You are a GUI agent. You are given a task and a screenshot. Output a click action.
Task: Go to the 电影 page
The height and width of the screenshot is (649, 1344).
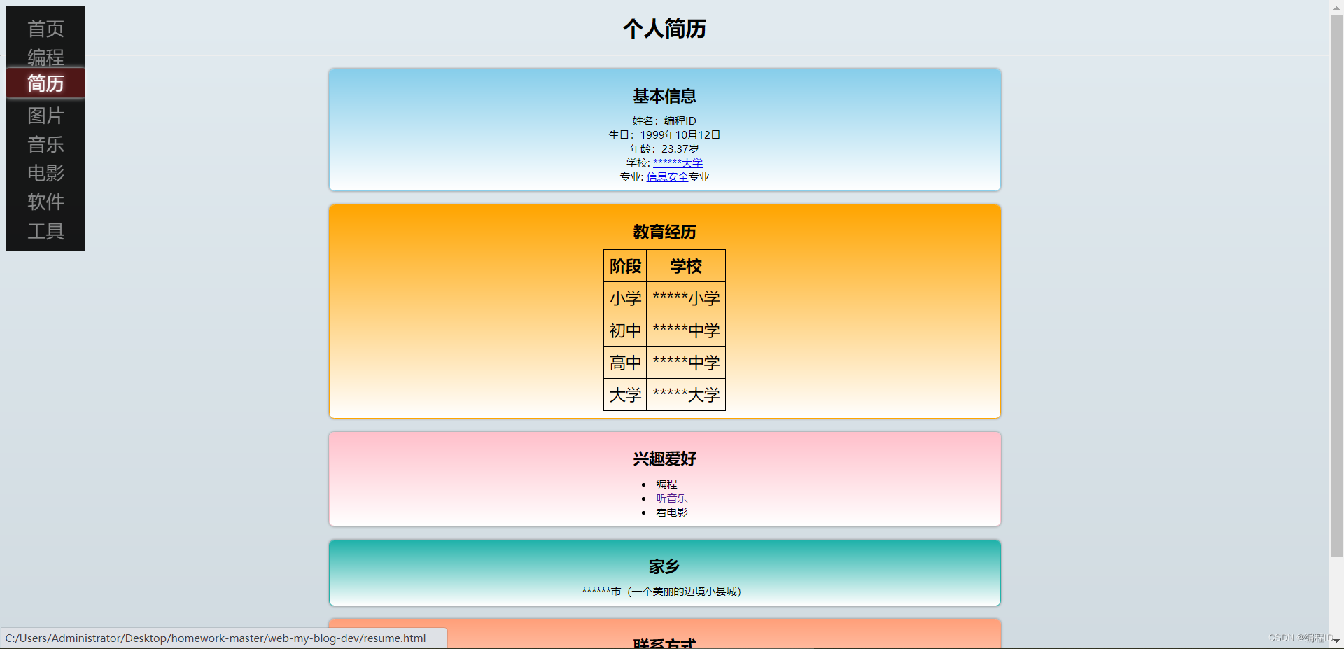pos(45,174)
